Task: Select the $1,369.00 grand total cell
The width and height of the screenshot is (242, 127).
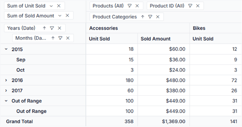Action: 164,122
